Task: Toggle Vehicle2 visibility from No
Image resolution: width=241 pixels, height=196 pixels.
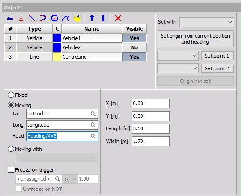Action: [135, 47]
